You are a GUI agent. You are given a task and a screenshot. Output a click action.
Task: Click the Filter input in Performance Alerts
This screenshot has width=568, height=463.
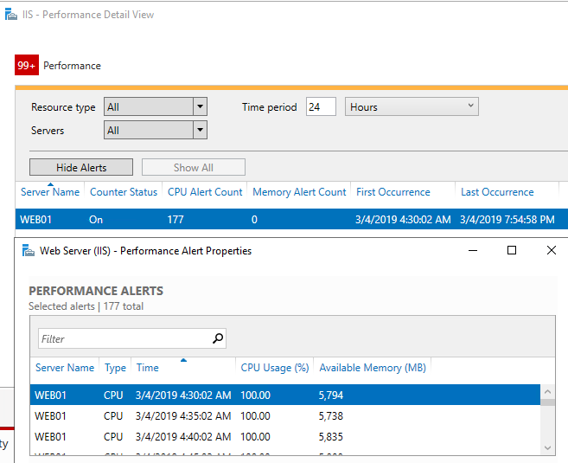132,338
